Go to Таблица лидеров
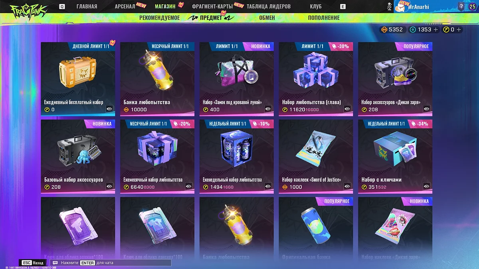Image resolution: width=479 pixels, height=269 pixels. pos(269,6)
